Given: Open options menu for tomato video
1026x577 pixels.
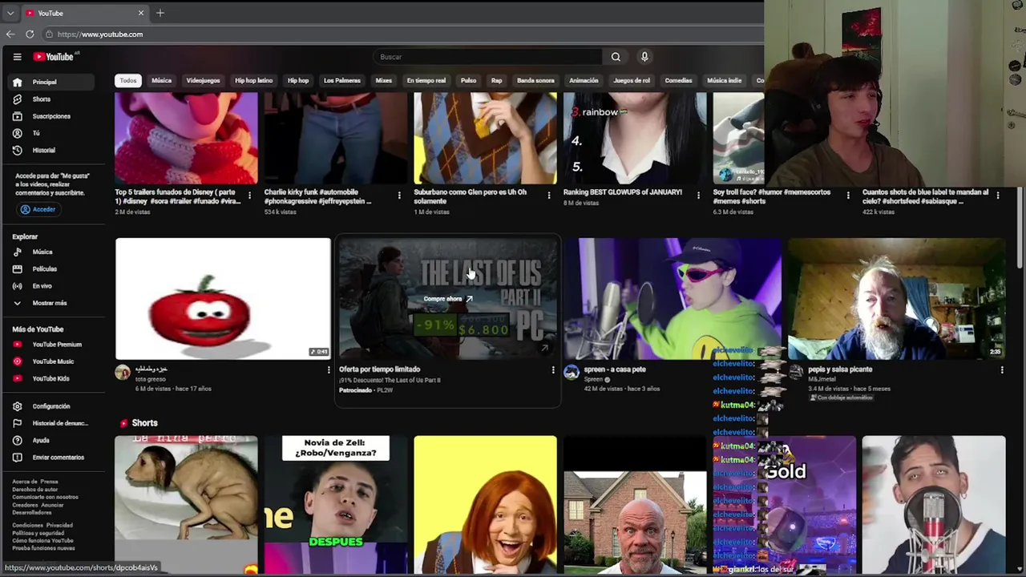Looking at the screenshot, I should coord(328,370).
